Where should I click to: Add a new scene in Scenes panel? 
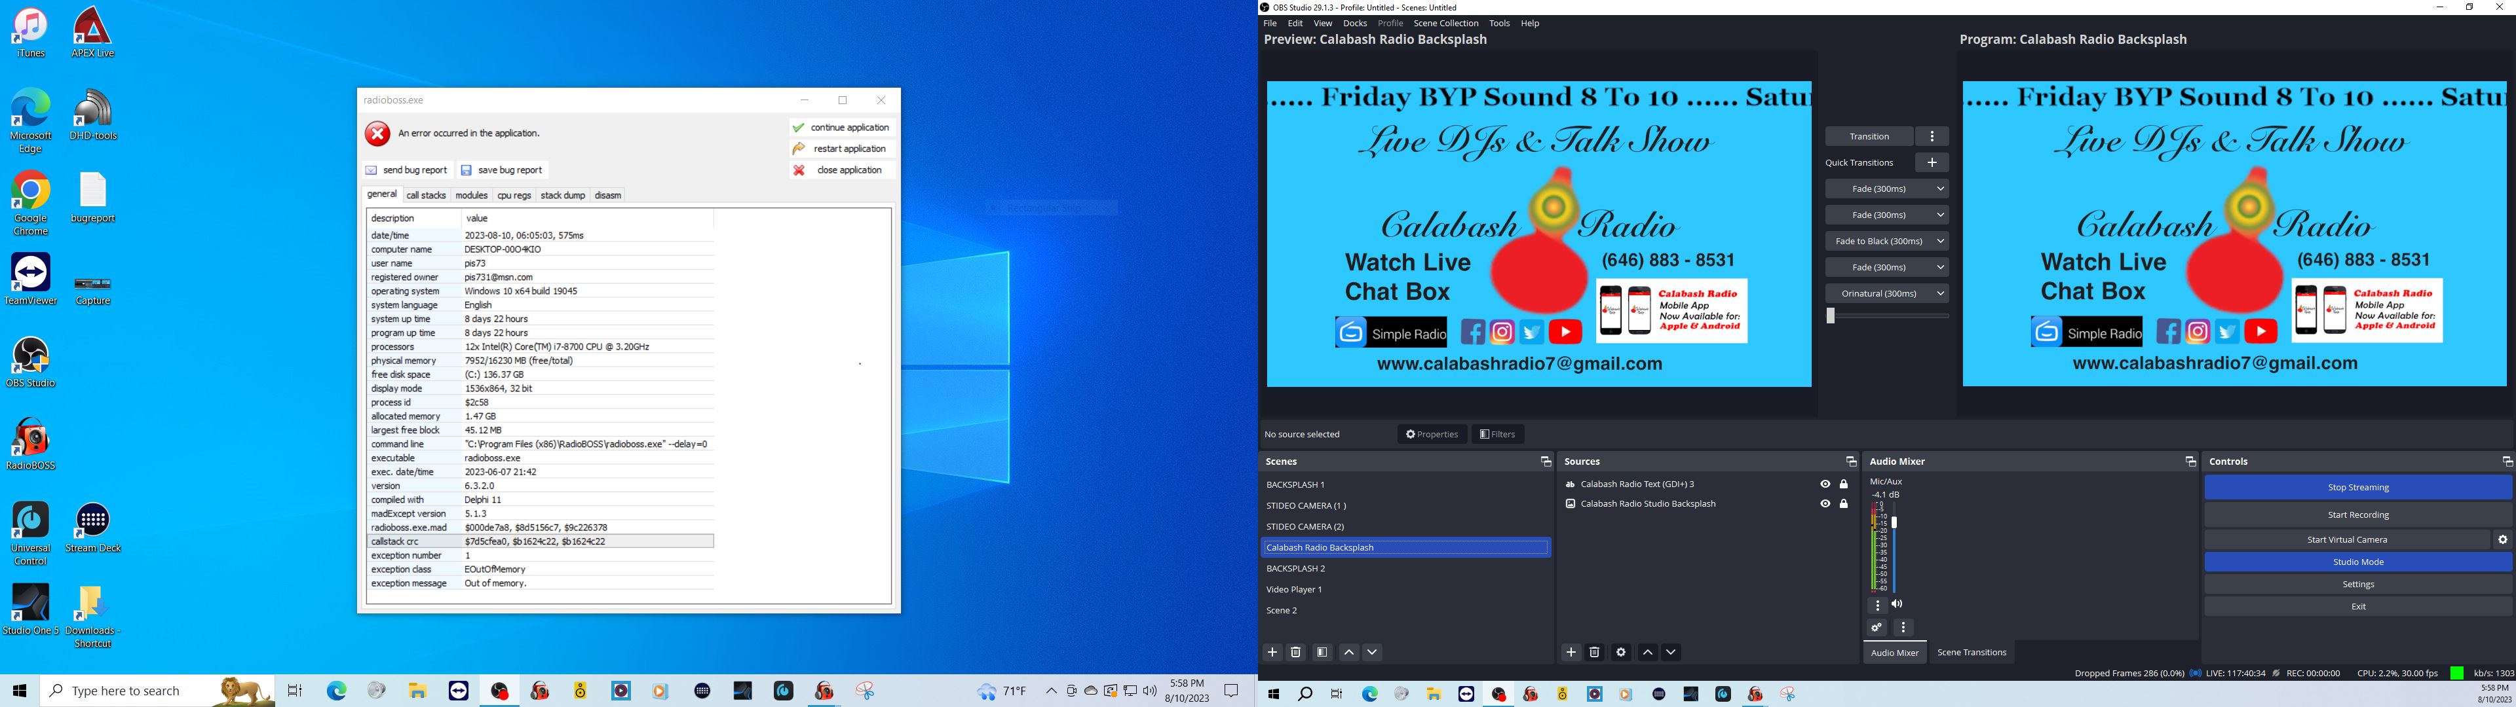pyautogui.click(x=1272, y=652)
